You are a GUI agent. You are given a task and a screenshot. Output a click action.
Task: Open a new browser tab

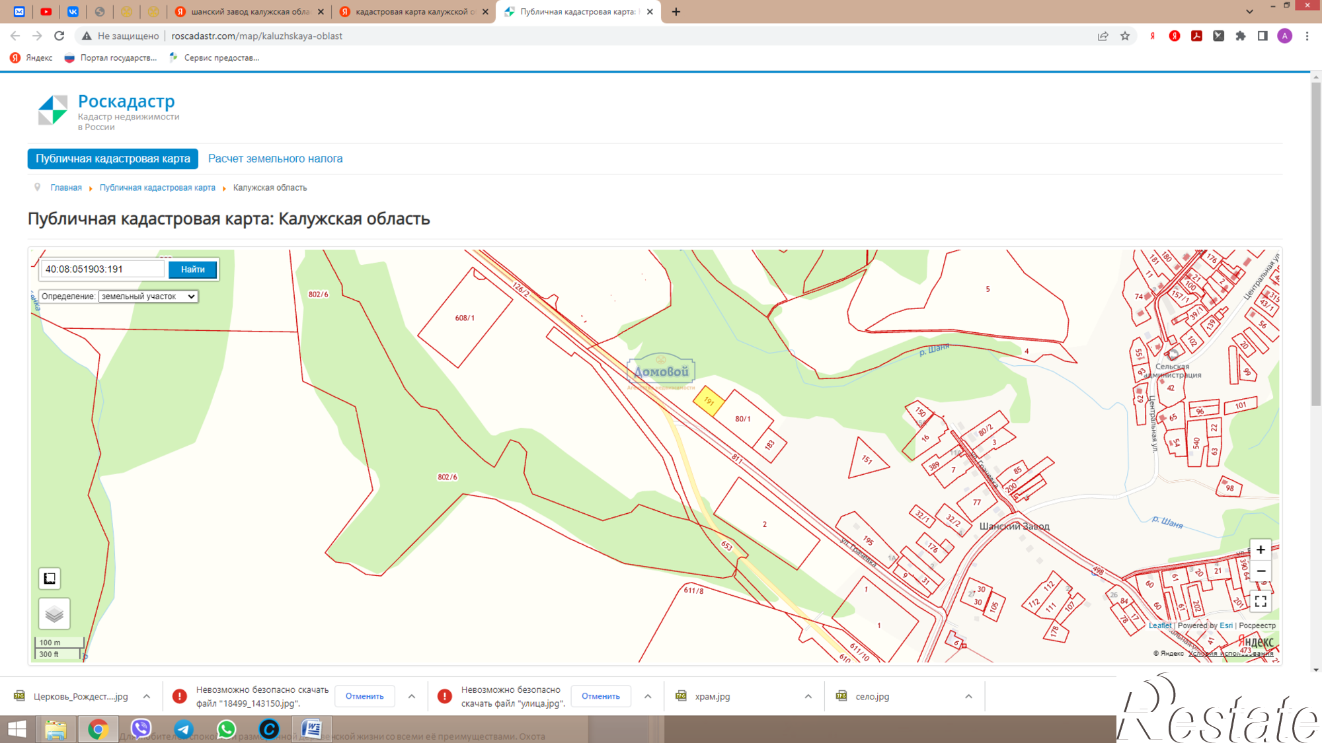676,11
